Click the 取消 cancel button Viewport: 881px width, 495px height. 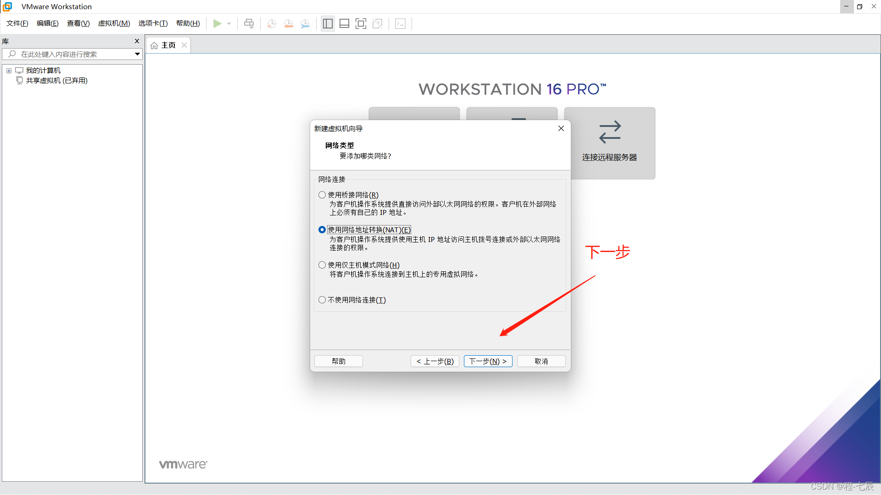[x=541, y=361]
